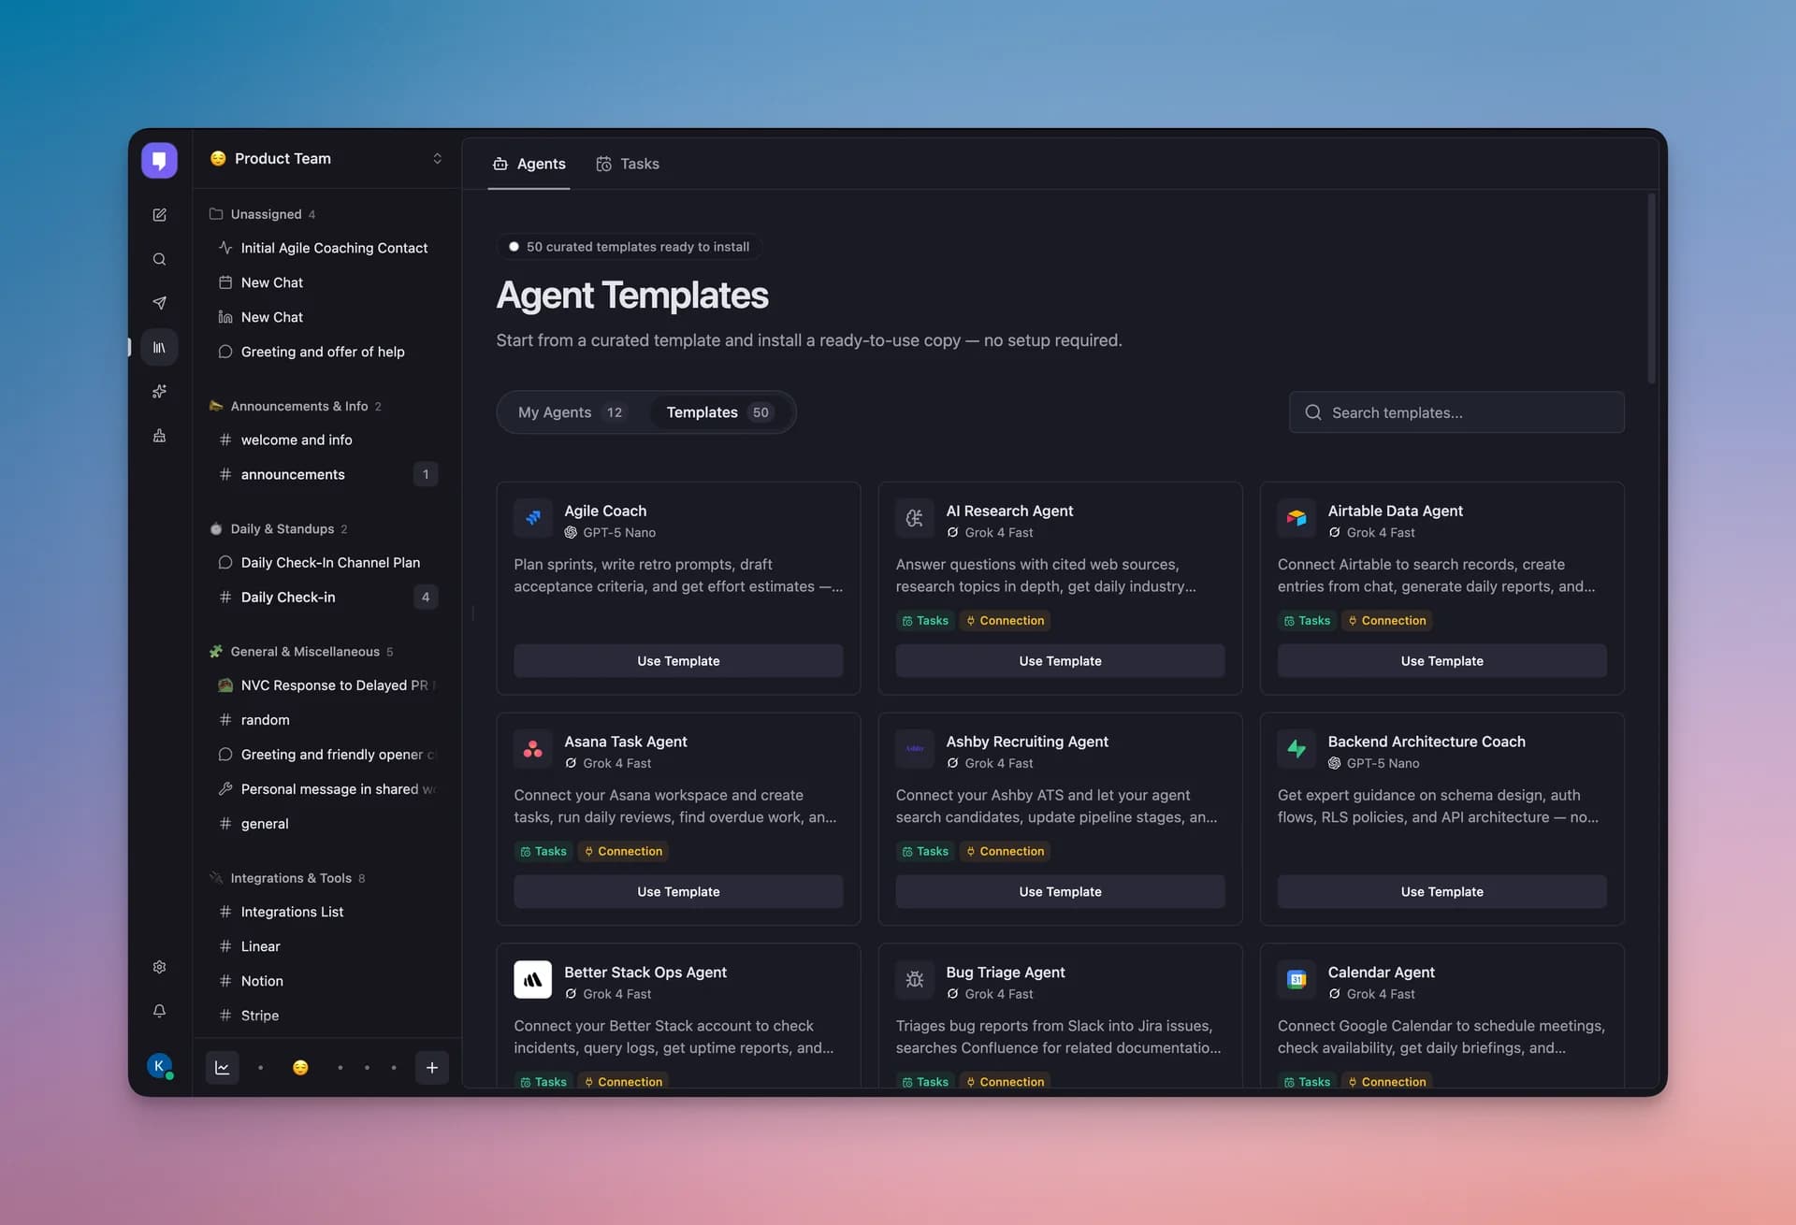Click the sparkles icon in left rail

point(159,391)
